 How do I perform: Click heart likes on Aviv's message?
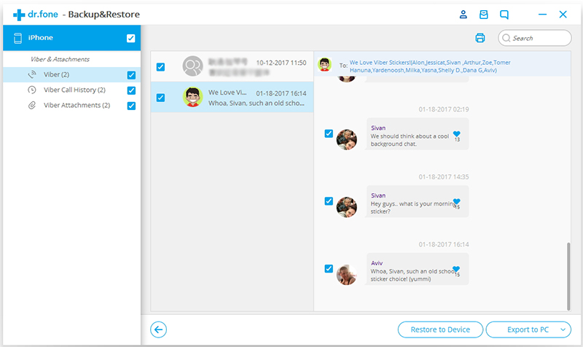[x=457, y=271]
